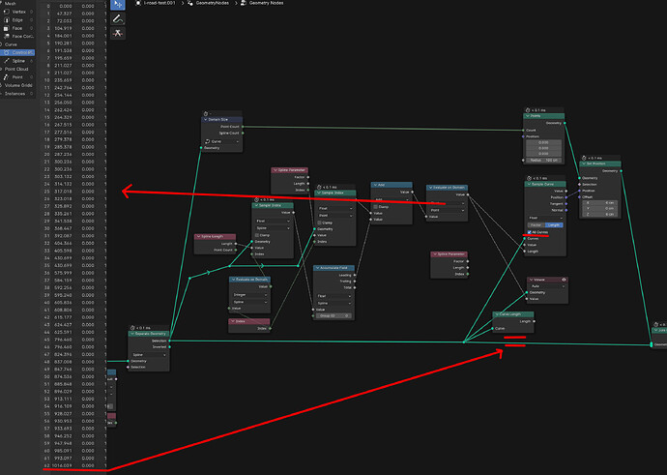
Task: Click the curve icon in Domain Size component dropdown
Action: (x=208, y=141)
